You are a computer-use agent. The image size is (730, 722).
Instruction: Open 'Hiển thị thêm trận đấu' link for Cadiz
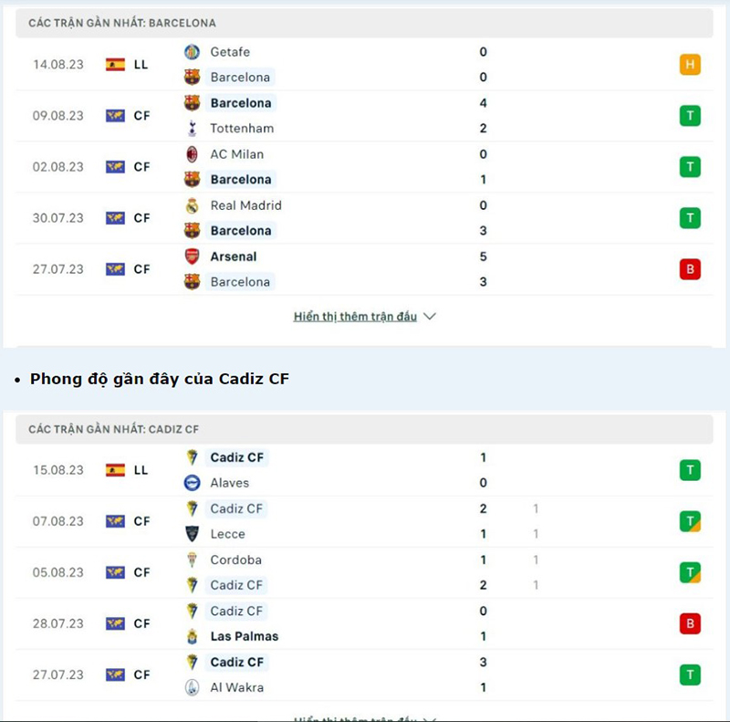click(x=356, y=717)
